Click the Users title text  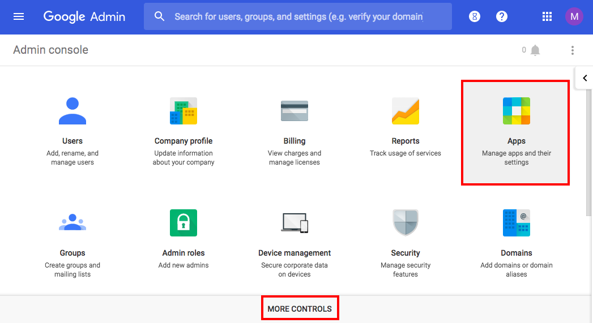tap(72, 141)
